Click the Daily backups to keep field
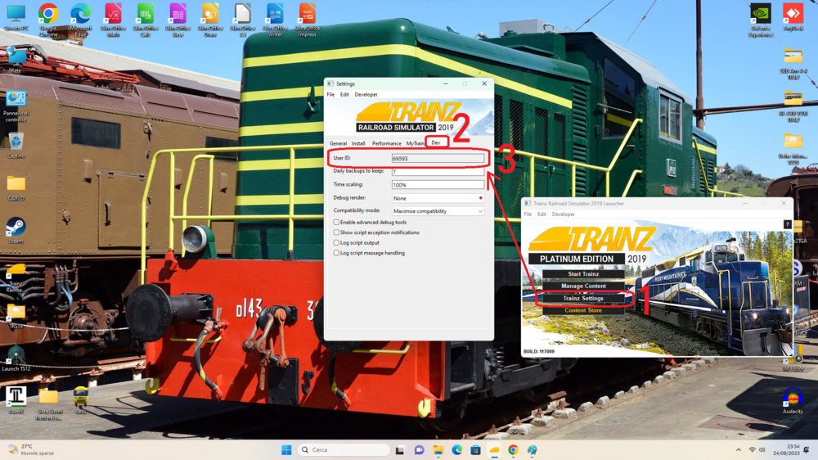Viewport: 818px width, 460px height. click(438, 171)
